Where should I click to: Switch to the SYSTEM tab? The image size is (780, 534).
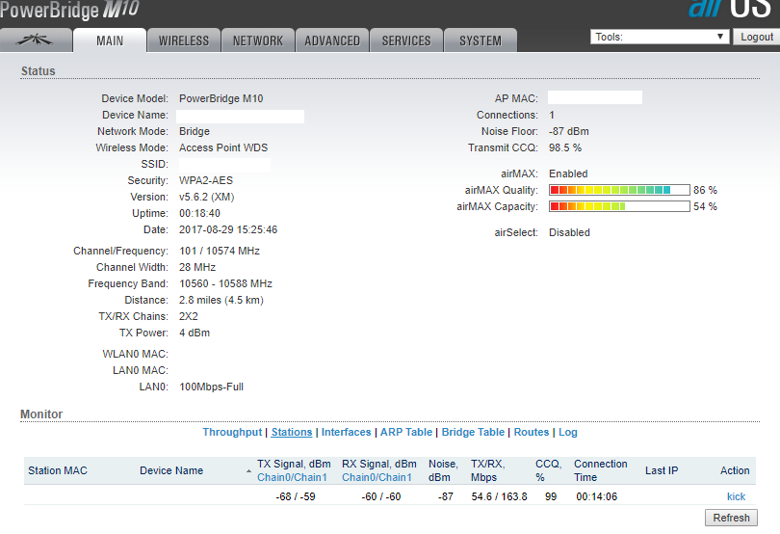481,40
